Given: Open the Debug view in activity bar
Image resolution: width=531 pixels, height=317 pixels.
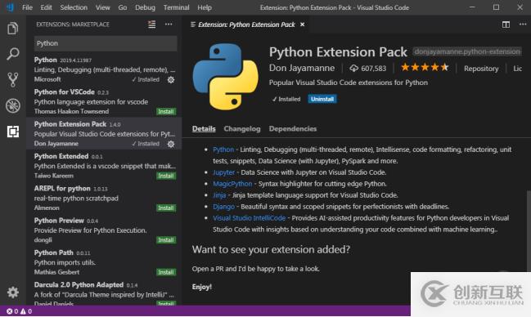Looking at the screenshot, I should click(13, 105).
